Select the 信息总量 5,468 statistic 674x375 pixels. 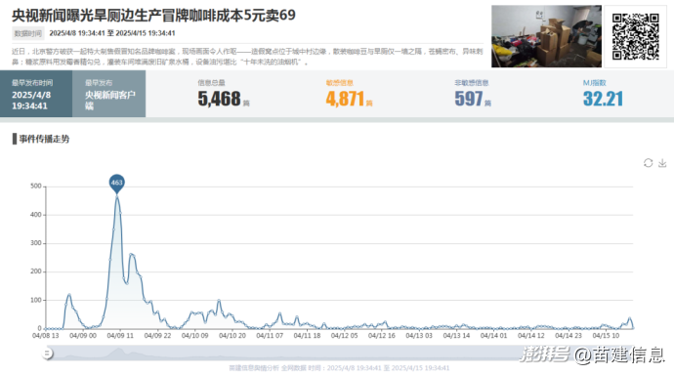click(223, 94)
